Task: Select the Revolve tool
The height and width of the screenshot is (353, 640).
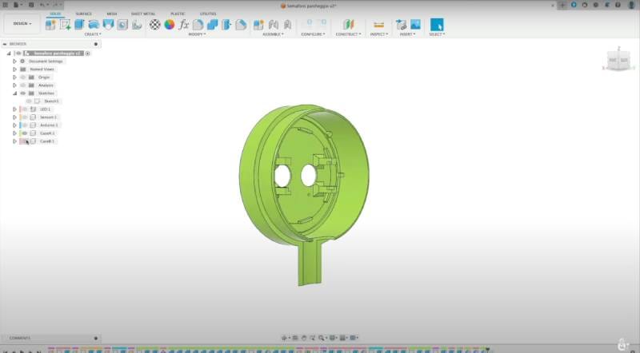Action: coord(94,25)
